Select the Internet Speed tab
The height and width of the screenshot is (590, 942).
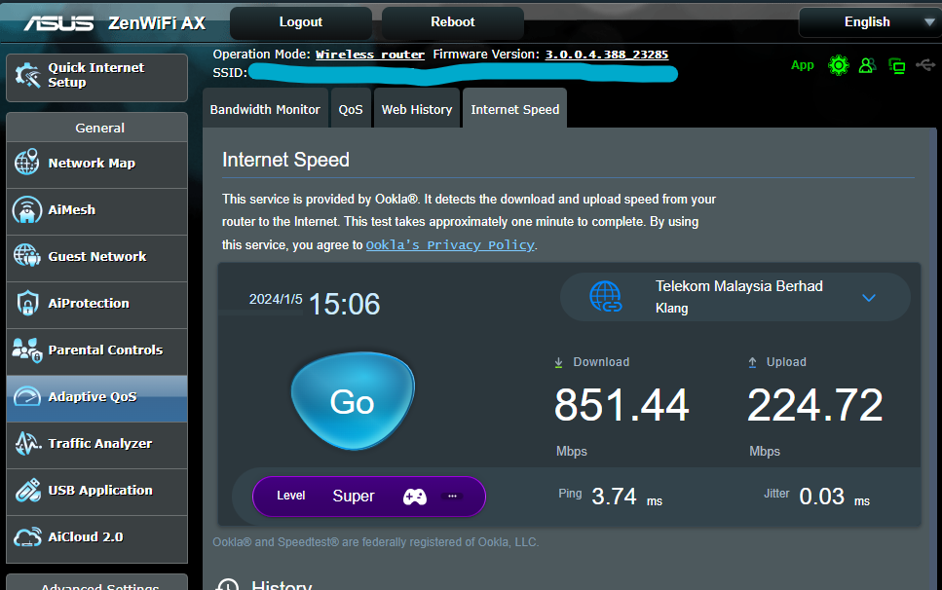coord(515,109)
